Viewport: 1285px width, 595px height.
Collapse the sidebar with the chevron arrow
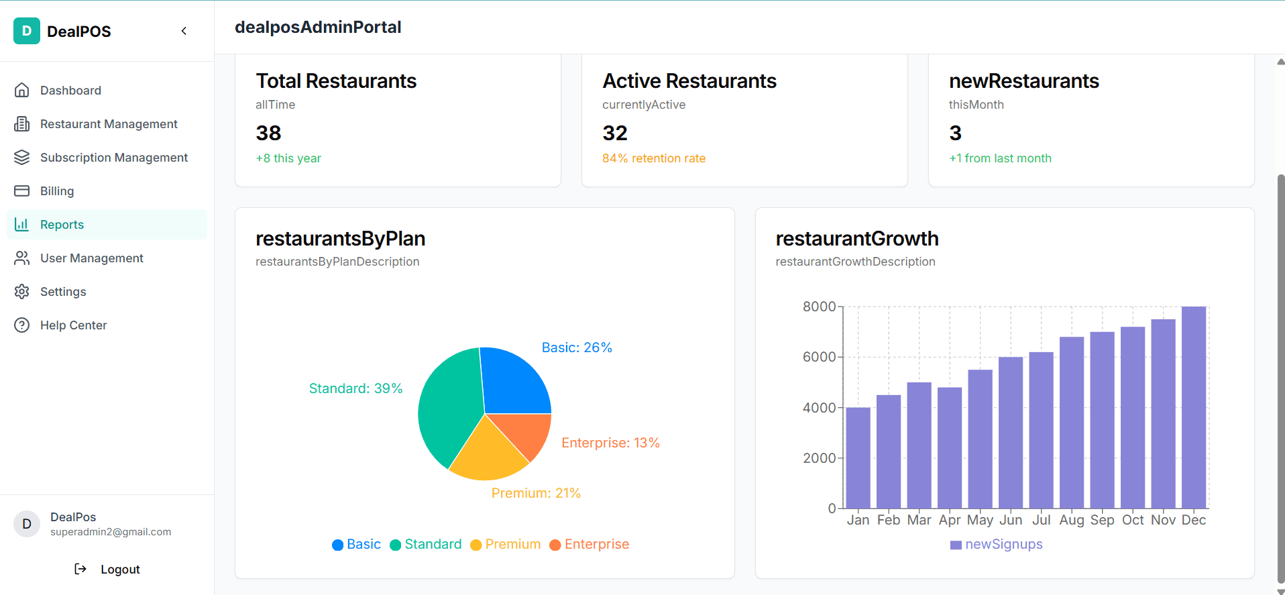pyautogui.click(x=184, y=31)
